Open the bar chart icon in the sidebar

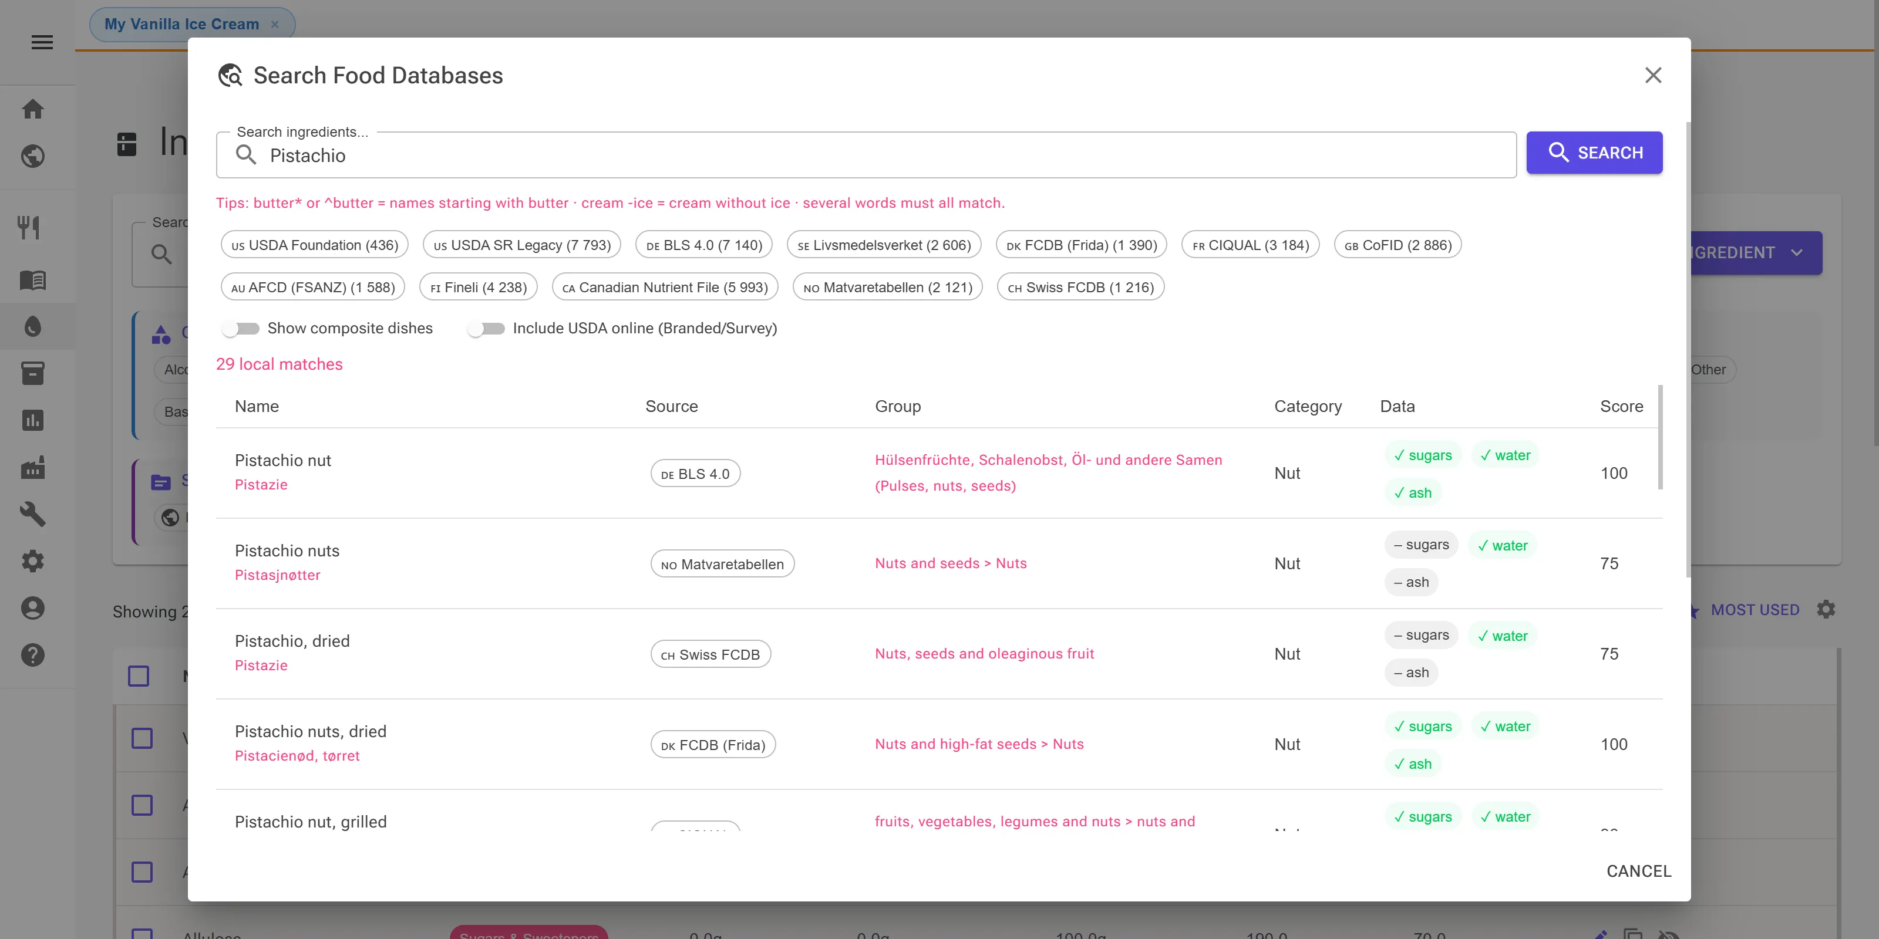33,420
